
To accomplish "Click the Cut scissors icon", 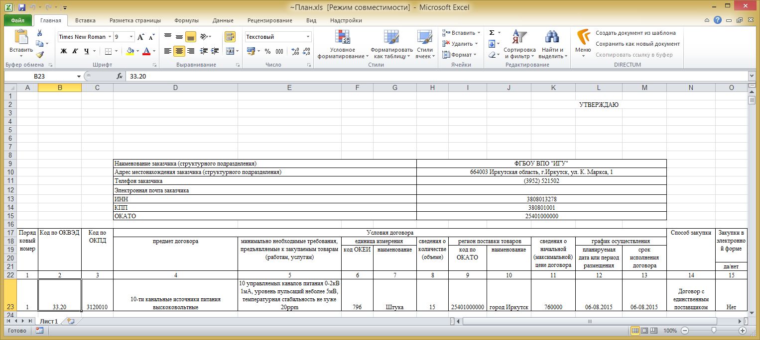I will pos(39,33).
